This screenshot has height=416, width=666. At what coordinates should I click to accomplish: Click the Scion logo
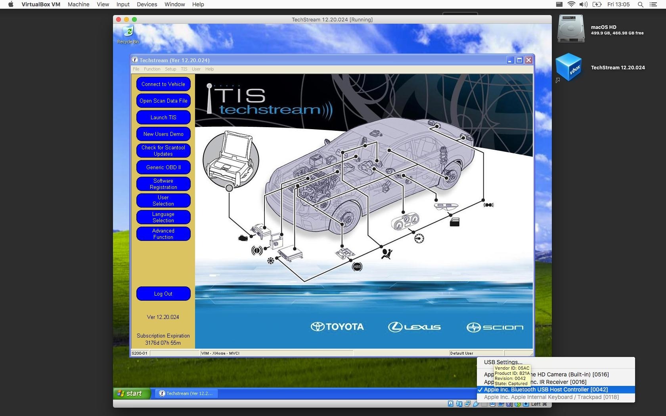tap(495, 327)
